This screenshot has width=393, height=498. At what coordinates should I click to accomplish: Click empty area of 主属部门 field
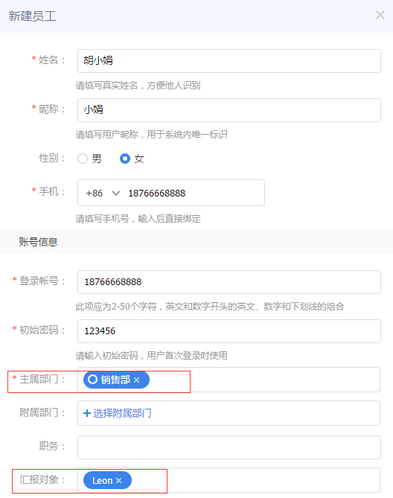pos(263,380)
